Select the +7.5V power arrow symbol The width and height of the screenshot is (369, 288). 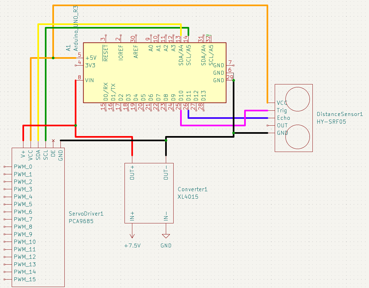click(x=132, y=235)
